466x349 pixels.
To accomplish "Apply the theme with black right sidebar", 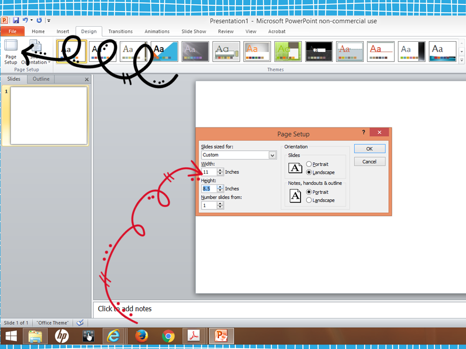I will coord(412,51).
